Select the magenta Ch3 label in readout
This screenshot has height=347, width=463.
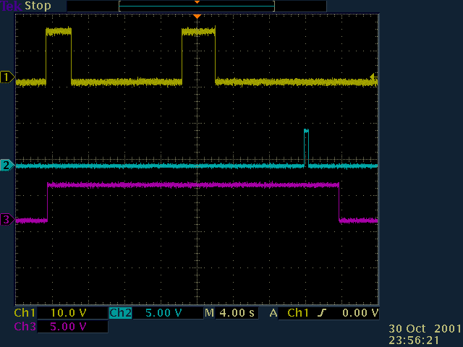(x=25, y=327)
